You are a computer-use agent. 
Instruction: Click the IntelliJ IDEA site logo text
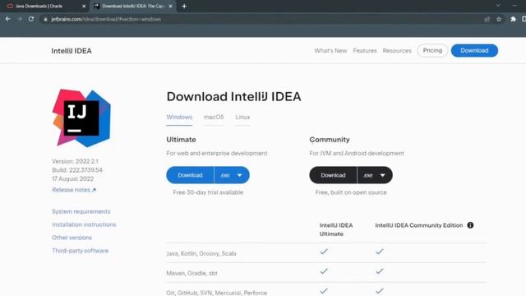tap(72, 51)
